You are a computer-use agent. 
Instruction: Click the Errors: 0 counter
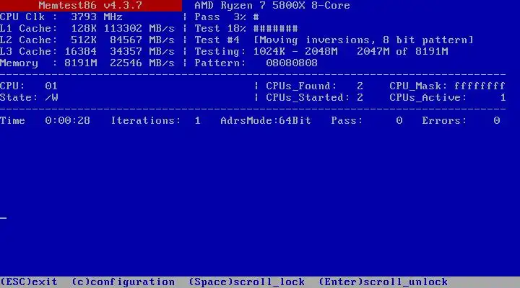click(x=461, y=121)
